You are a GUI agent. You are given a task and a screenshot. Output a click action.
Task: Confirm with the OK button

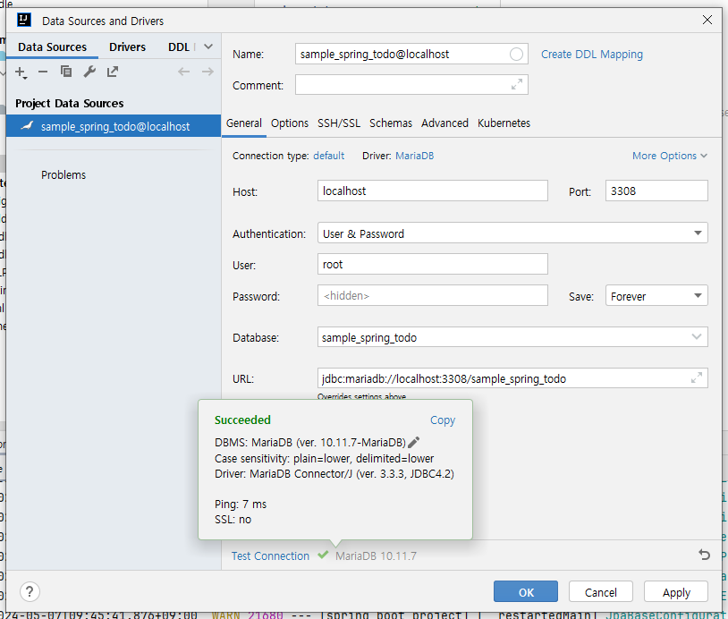click(x=526, y=591)
